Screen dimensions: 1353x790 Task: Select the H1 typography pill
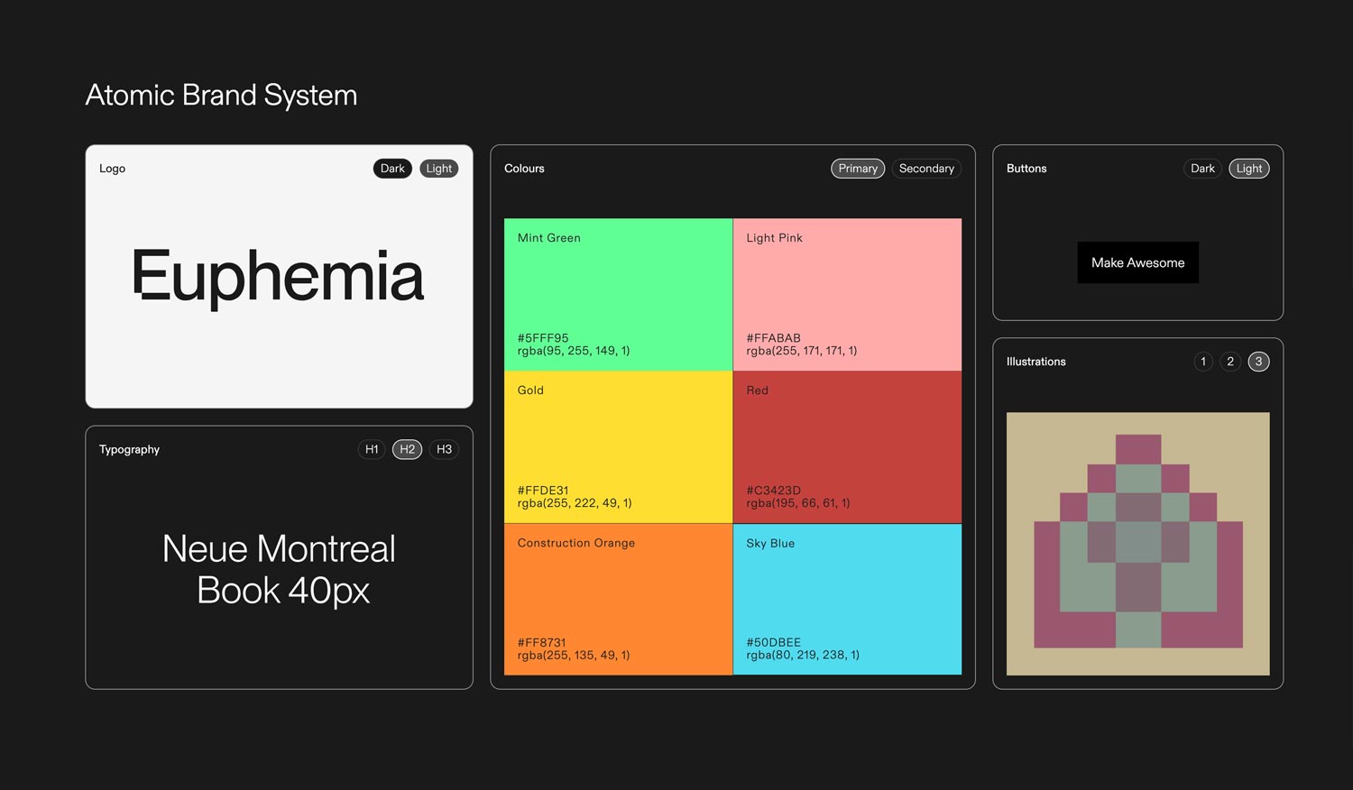[x=372, y=449]
